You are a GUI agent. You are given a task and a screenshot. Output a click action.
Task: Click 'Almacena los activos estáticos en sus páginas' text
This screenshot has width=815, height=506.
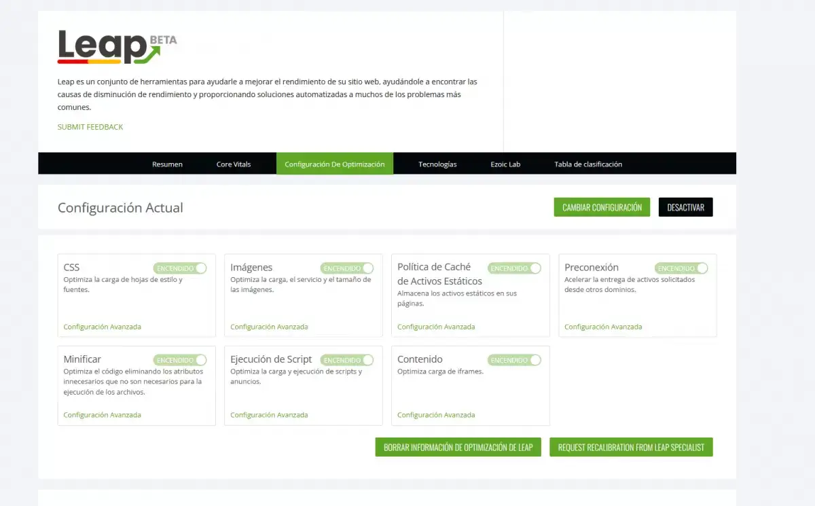coord(457,299)
